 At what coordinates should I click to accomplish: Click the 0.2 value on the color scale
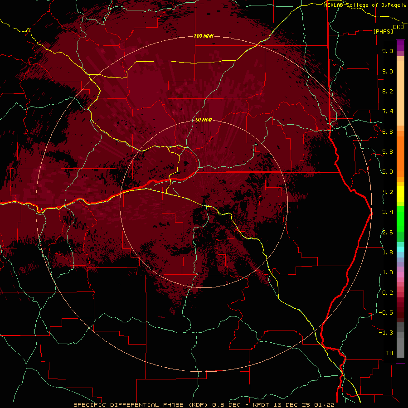[388, 293]
